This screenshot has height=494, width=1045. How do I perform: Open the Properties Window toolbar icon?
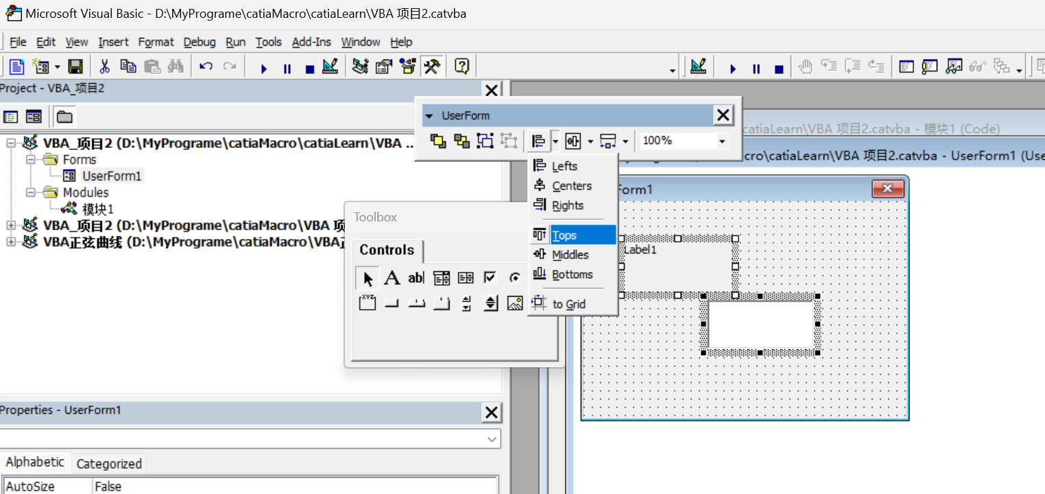(384, 66)
